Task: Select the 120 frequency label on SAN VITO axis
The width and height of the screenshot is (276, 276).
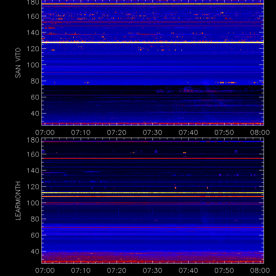Action: pos(33,49)
